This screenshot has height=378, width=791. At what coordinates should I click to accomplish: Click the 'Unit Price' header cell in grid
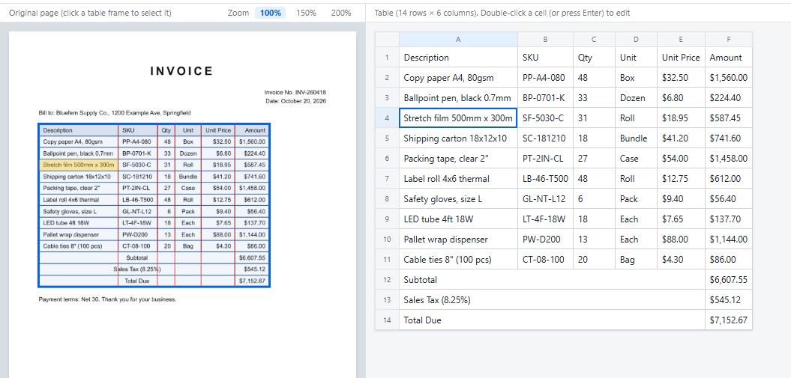click(681, 58)
